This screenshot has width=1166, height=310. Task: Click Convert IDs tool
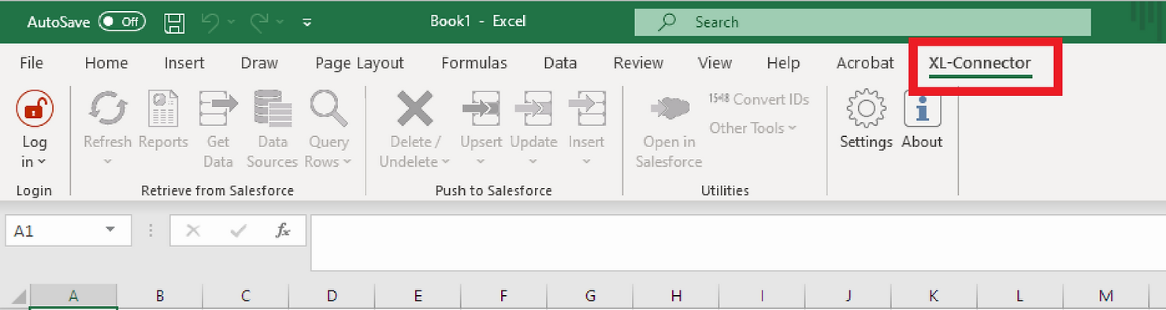(759, 99)
